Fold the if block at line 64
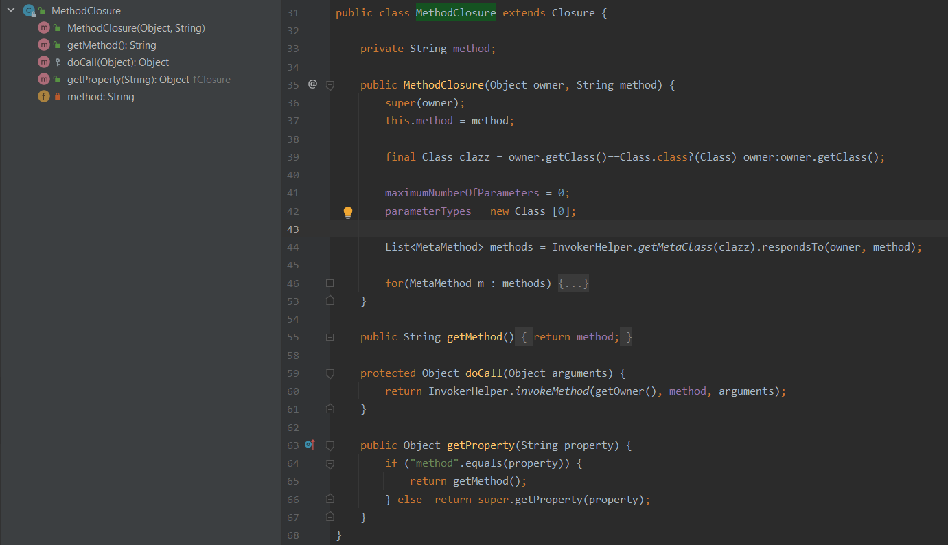 tap(330, 463)
